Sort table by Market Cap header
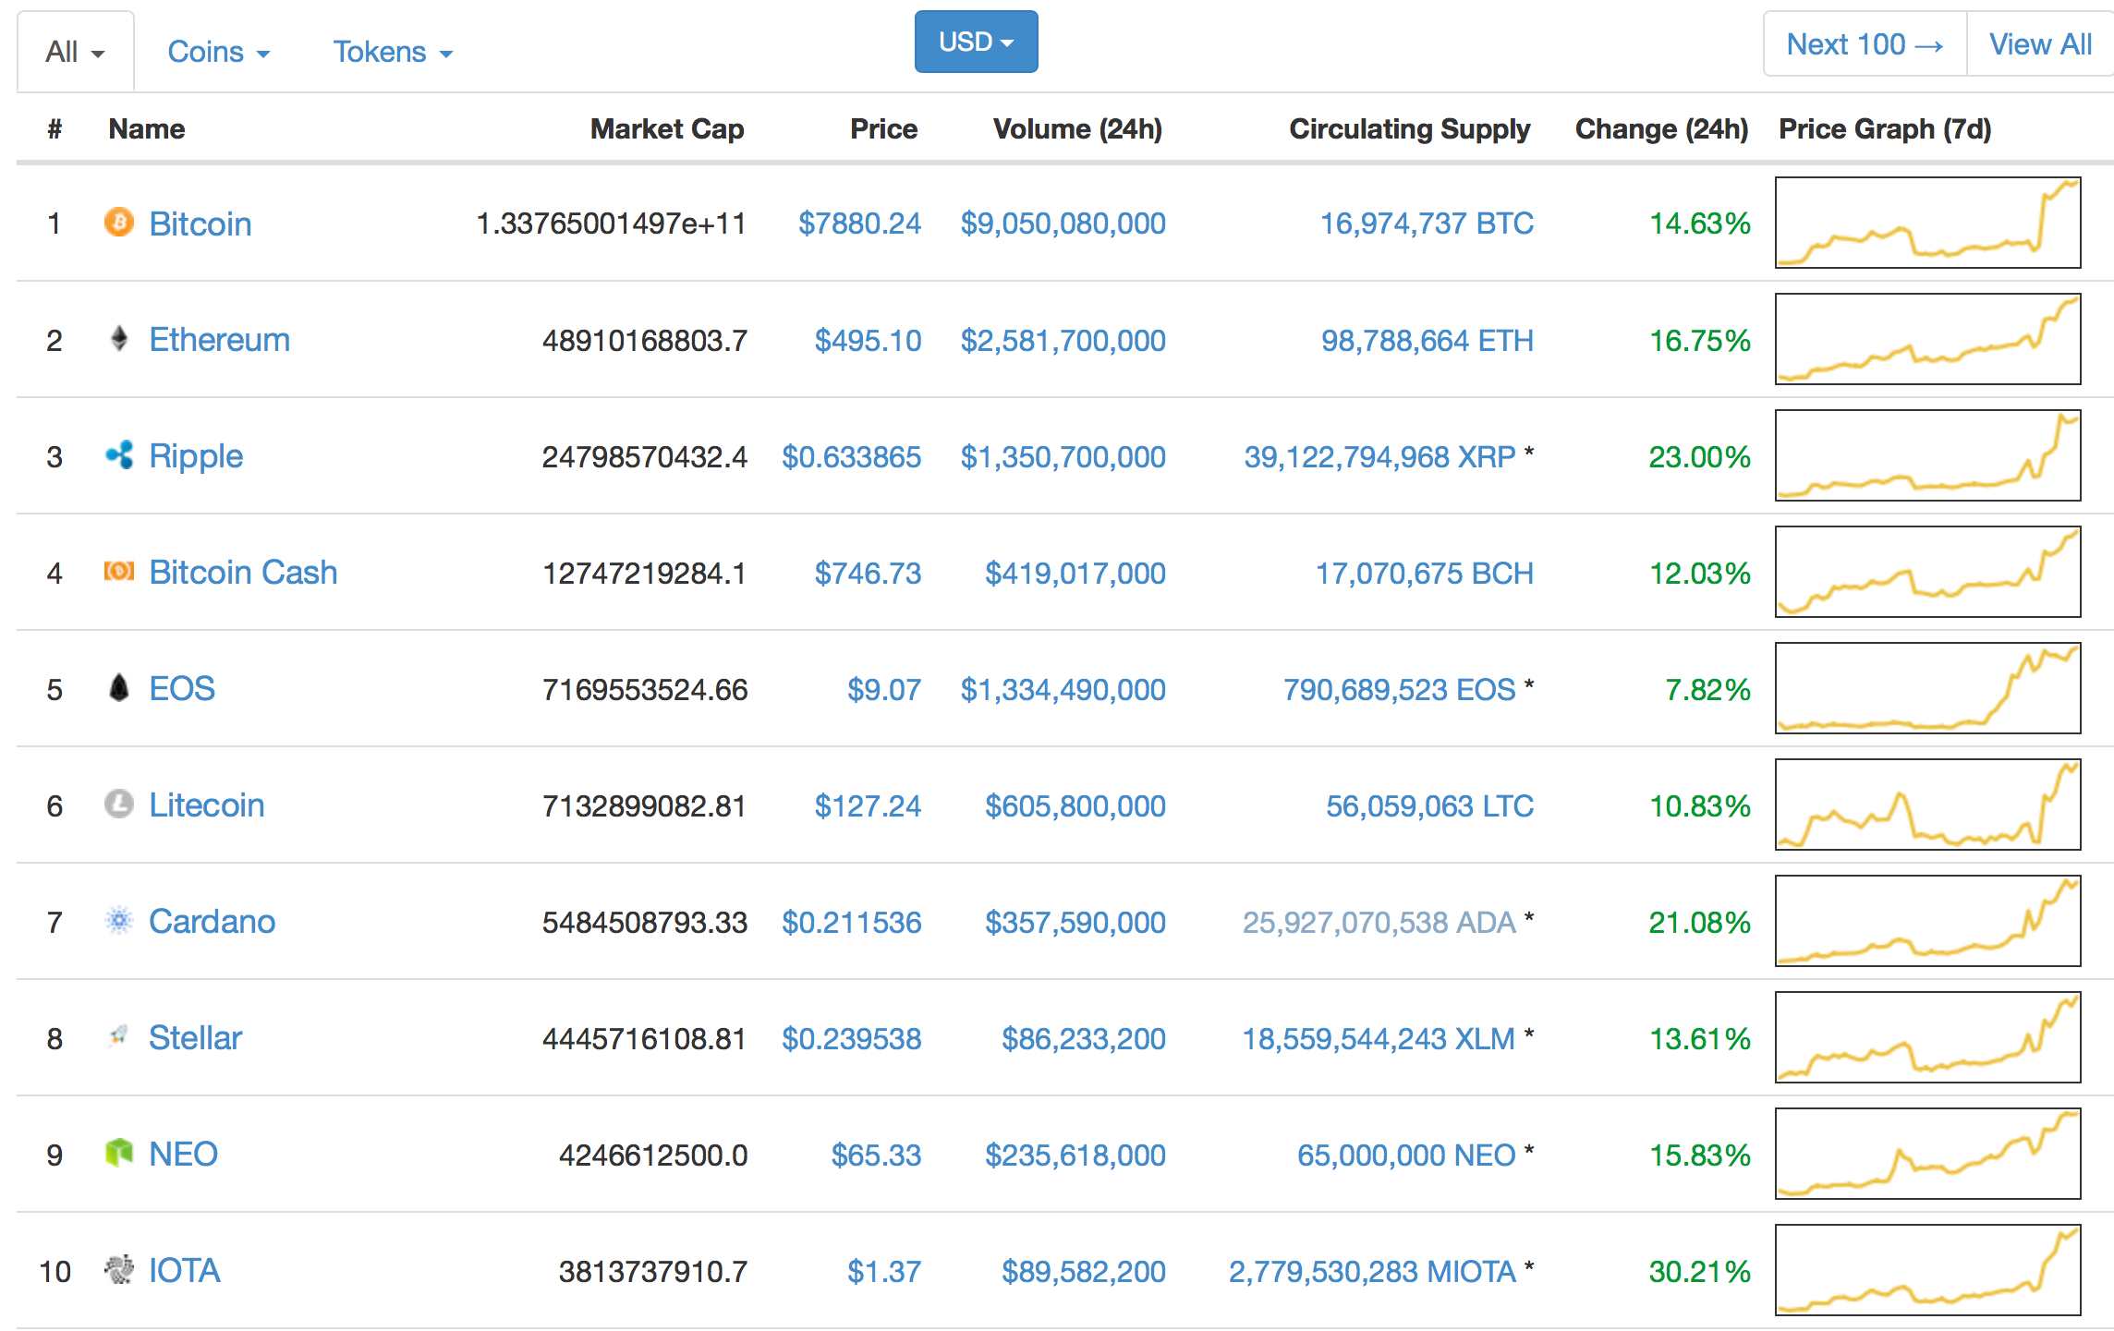Screen dimensions: 2114x1331 click(667, 129)
